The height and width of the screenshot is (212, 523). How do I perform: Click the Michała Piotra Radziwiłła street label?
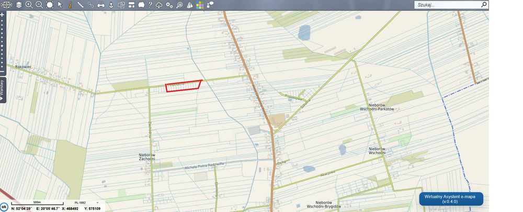point(204,166)
